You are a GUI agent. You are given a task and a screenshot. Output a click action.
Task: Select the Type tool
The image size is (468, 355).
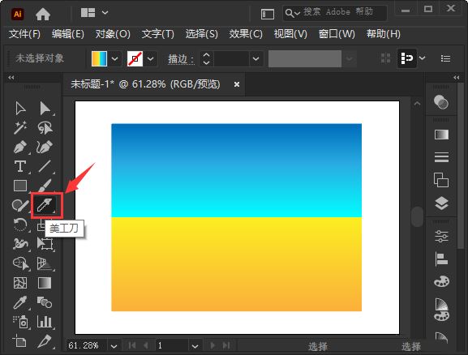click(20, 166)
